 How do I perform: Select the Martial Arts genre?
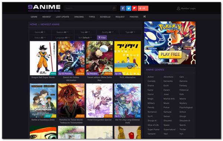(x=169, y=99)
